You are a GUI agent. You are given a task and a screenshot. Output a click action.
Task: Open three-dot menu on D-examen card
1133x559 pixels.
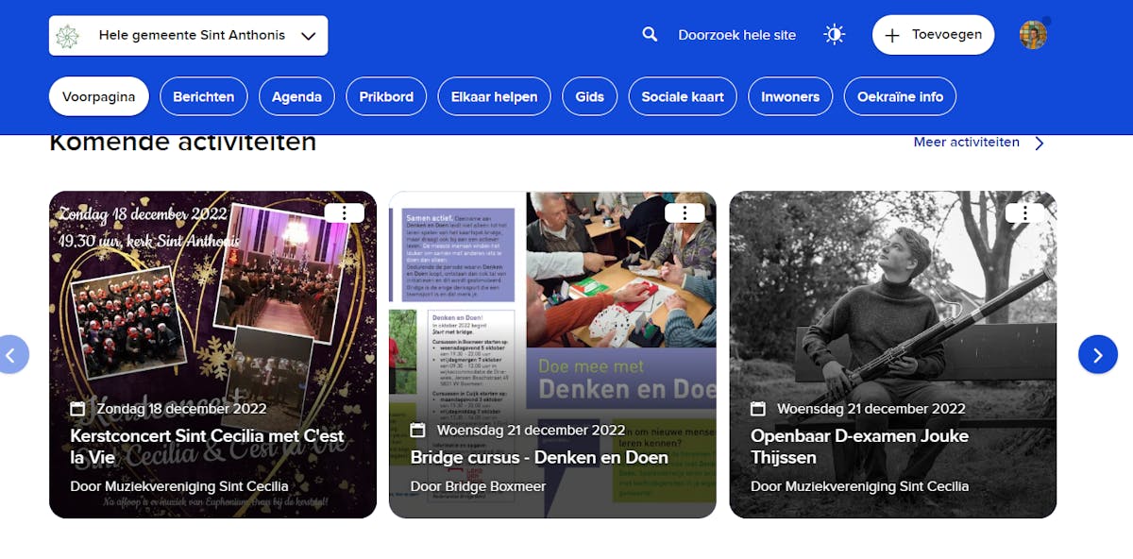(1023, 213)
